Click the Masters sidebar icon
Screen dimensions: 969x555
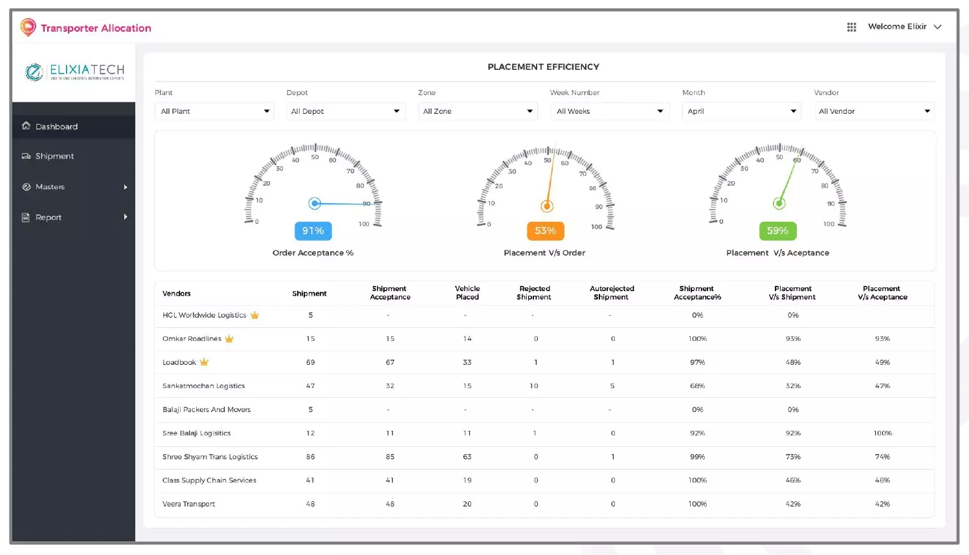[x=26, y=187]
